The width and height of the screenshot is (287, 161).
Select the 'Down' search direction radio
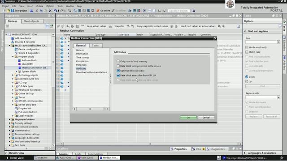click(x=247, y=77)
